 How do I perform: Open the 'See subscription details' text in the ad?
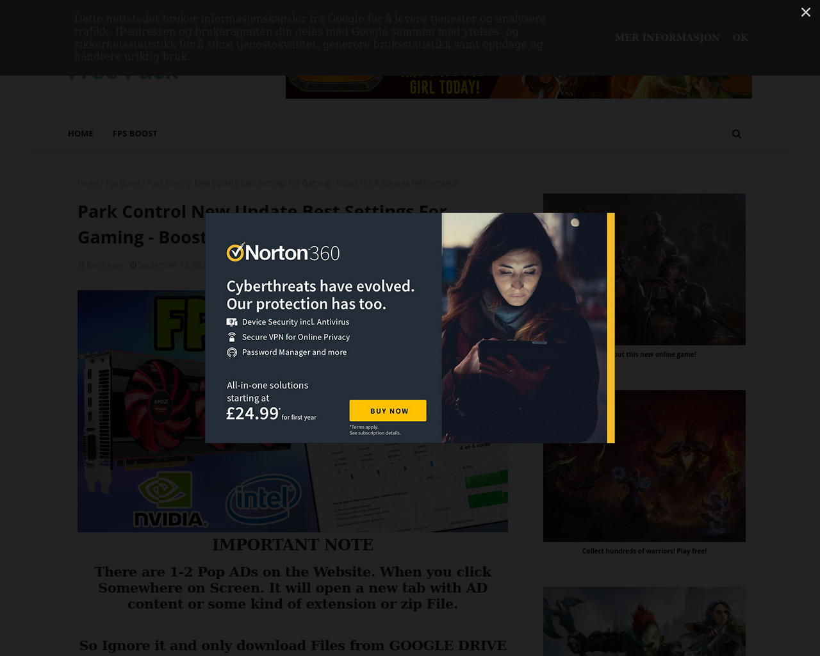375,433
